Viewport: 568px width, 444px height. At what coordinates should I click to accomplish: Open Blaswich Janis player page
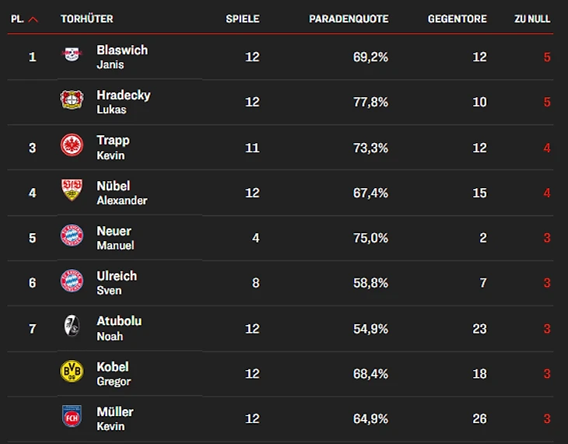click(122, 57)
